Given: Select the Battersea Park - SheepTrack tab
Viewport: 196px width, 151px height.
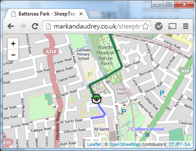Looking at the screenshot, I should tap(46, 14).
